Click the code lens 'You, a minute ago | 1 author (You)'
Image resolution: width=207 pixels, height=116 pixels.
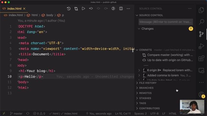click(x=41, y=21)
